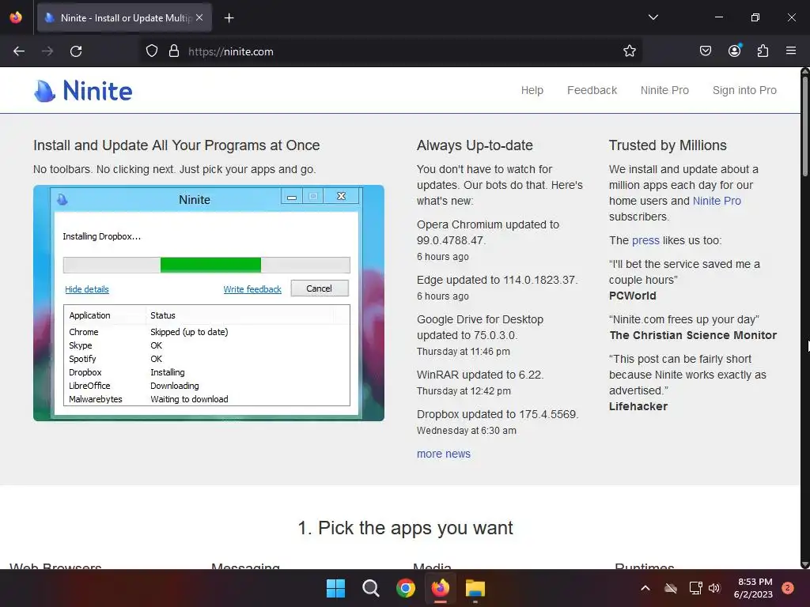This screenshot has height=607, width=810.
Task: Click Sign into Pro
Action: point(744,90)
